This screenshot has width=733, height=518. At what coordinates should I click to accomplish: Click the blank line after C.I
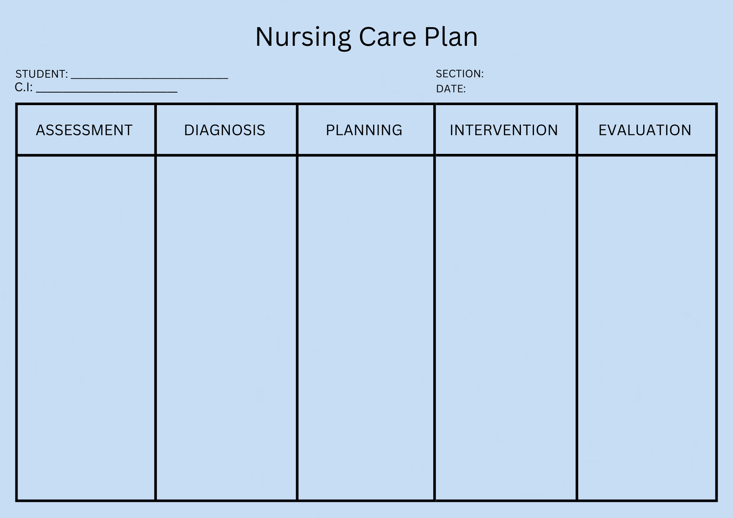click(107, 89)
